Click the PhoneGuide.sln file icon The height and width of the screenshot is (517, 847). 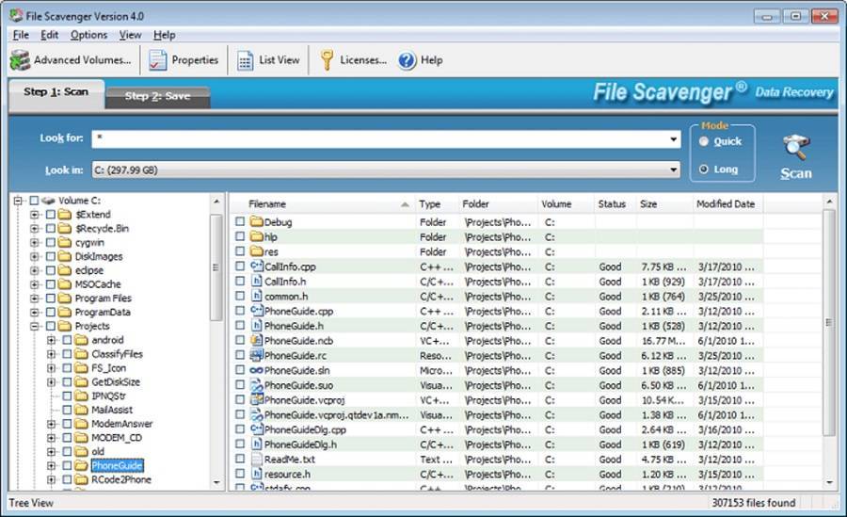(255, 371)
